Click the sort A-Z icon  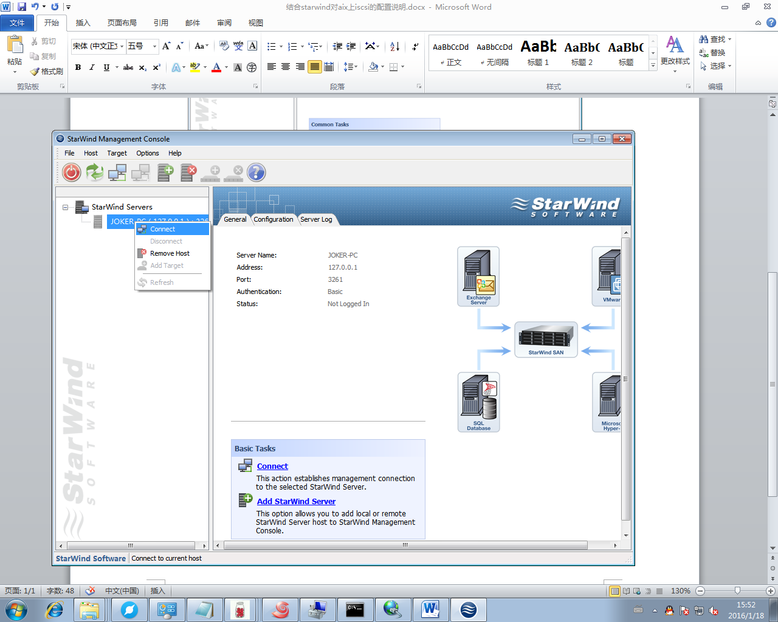click(394, 46)
